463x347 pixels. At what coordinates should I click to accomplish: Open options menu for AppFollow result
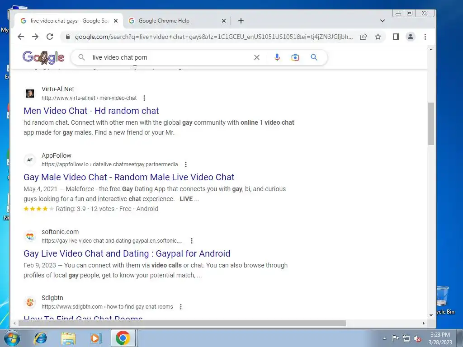(x=186, y=164)
